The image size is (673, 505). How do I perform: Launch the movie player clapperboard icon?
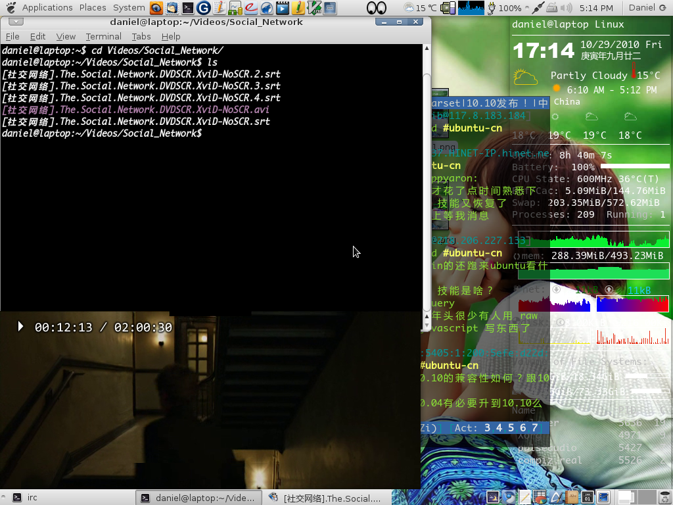tap(283, 8)
